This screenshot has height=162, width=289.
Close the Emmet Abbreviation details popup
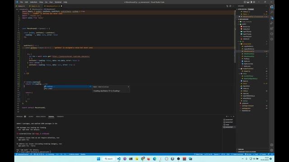[x=128, y=87]
